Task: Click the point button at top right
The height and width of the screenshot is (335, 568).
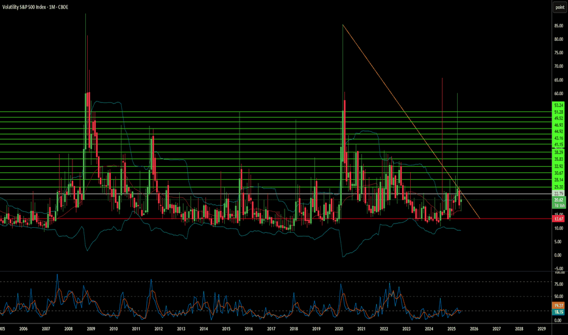Action: coord(559,7)
